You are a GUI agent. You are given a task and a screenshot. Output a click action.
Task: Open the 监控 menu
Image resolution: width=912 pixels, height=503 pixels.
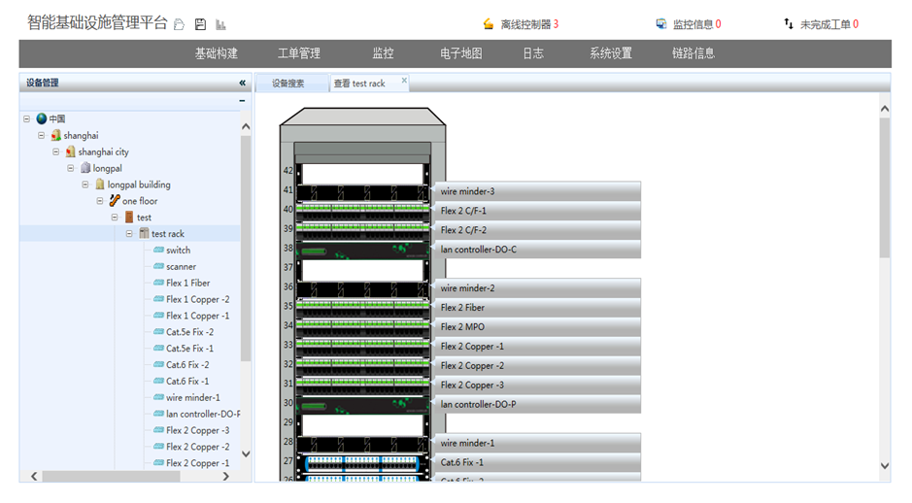click(x=383, y=53)
